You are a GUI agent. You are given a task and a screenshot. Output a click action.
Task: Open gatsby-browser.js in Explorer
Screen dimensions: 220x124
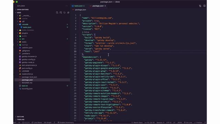[x=29, y=56]
